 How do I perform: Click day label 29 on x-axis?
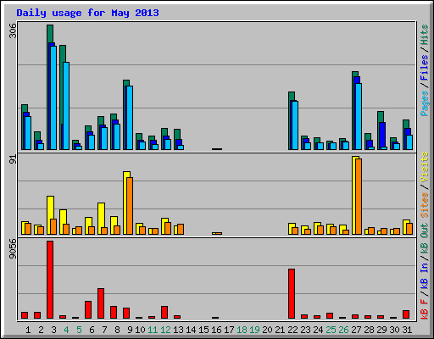(381, 330)
